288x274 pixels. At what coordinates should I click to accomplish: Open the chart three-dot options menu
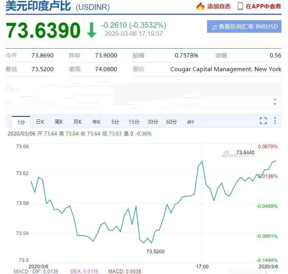coord(275,121)
